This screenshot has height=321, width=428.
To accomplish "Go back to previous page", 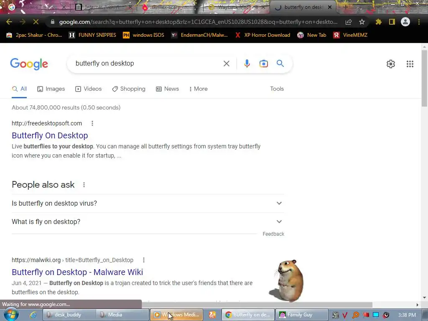I will (x=9, y=22).
